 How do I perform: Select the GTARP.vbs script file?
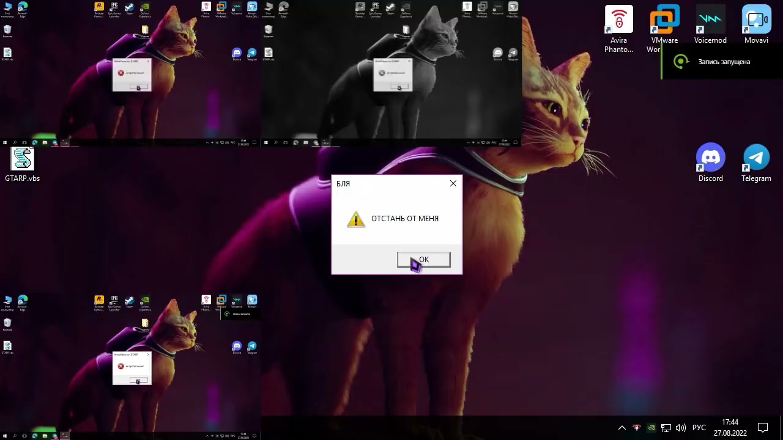tap(23, 164)
